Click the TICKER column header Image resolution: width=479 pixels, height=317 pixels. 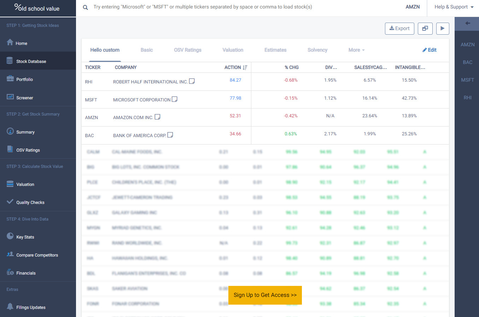click(93, 67)
